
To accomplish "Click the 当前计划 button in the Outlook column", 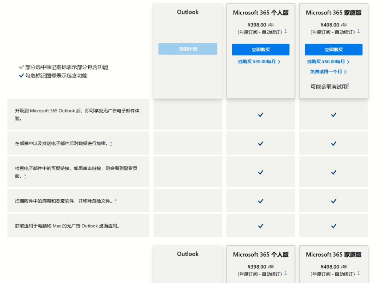I will (x=188, y=49).
